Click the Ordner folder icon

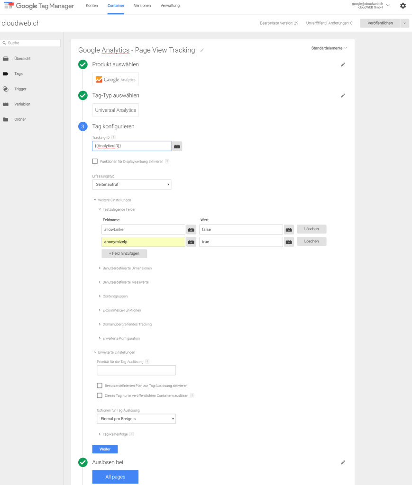click(x=6, y=119)
